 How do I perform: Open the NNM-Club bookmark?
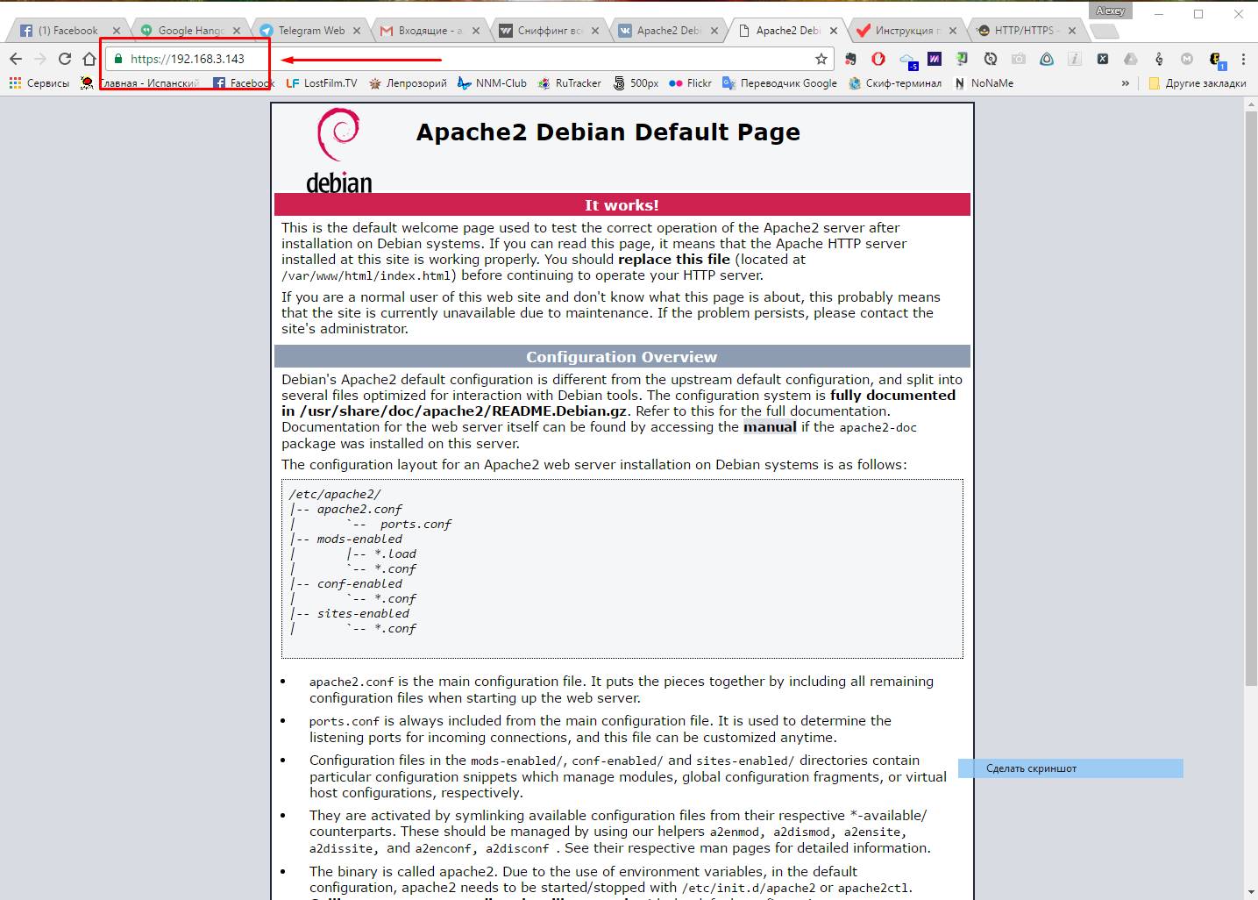492,83
